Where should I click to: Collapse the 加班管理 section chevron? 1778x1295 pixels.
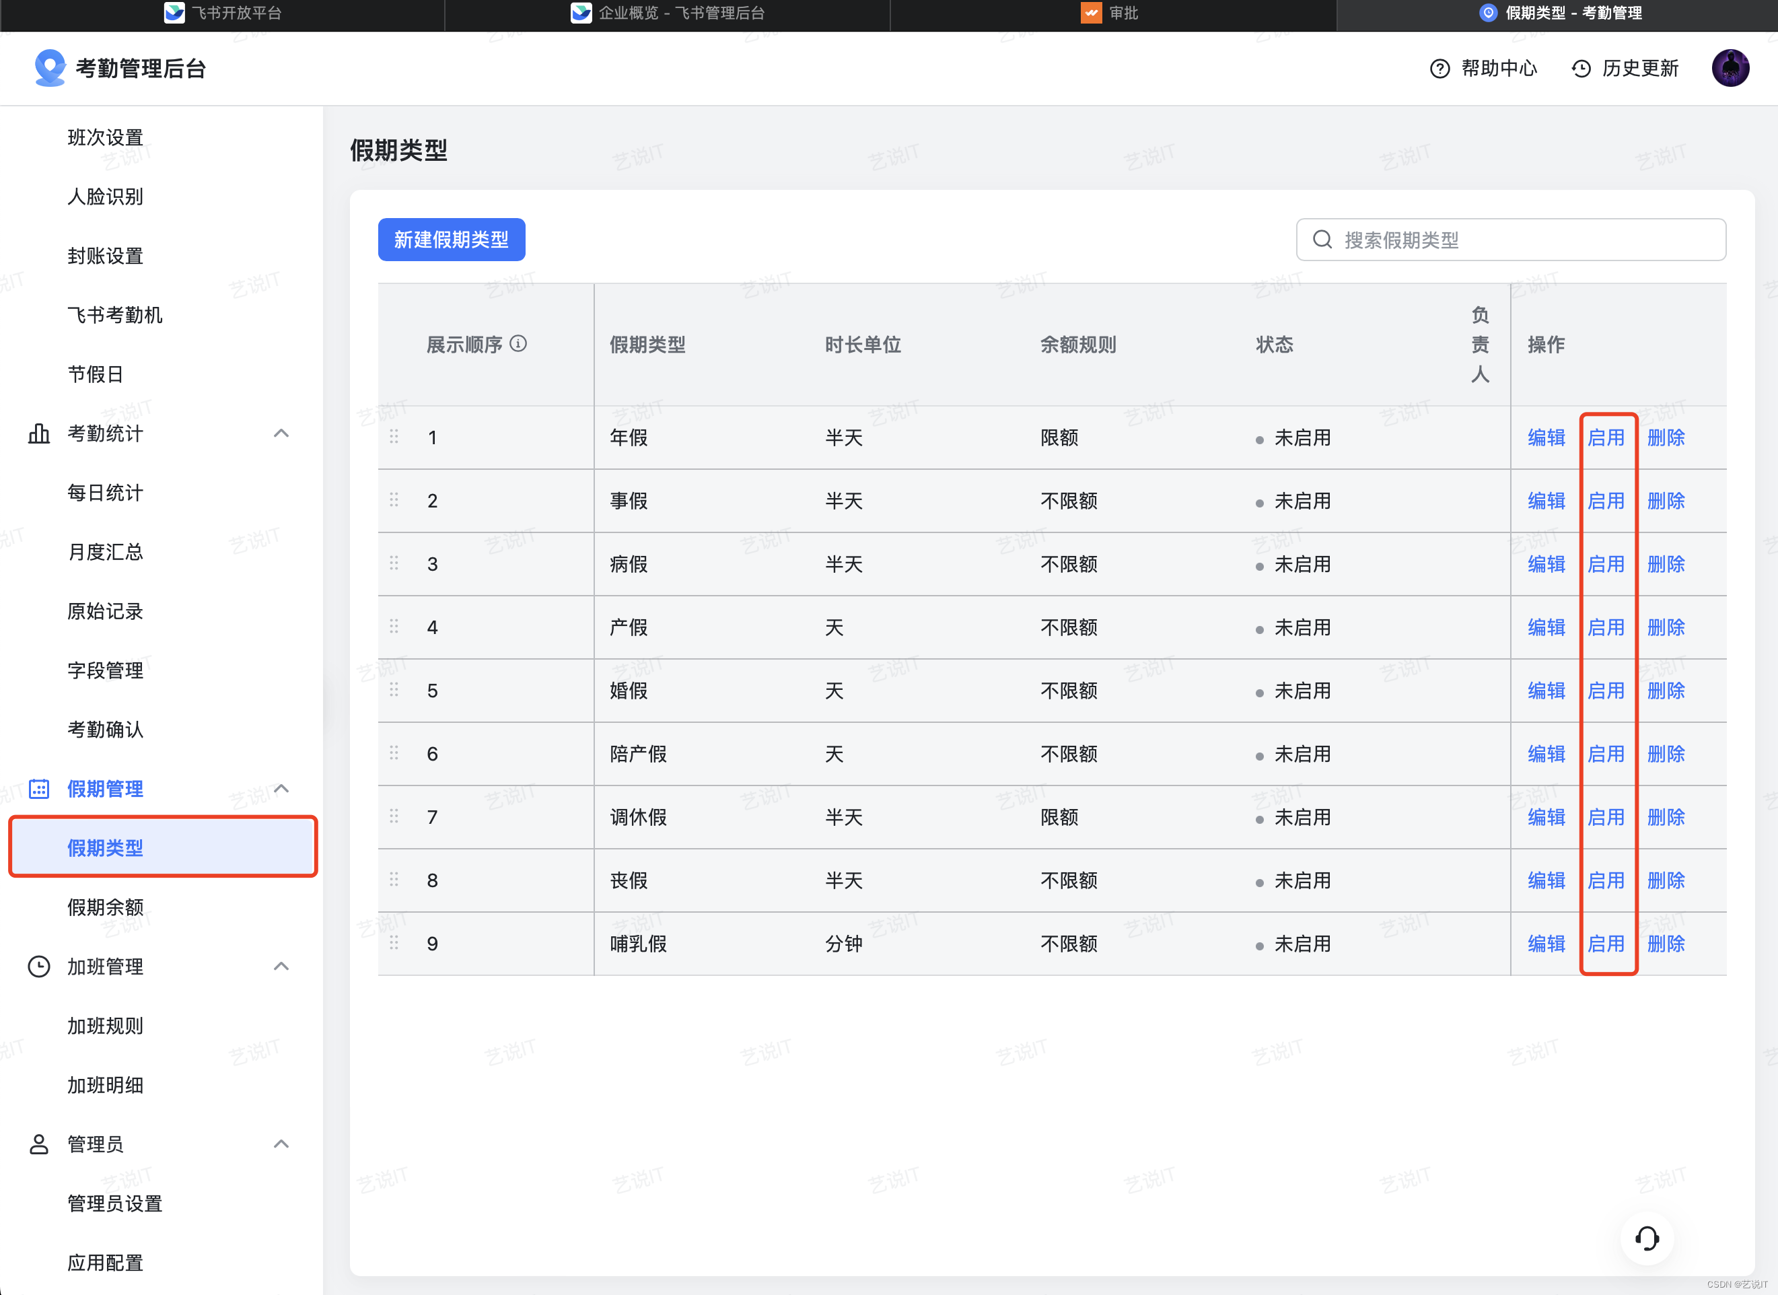coord(281,967)
